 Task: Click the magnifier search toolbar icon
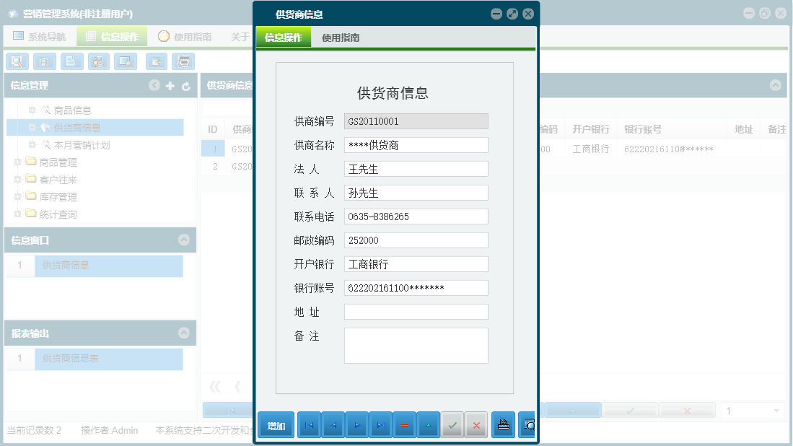(17, 61)
